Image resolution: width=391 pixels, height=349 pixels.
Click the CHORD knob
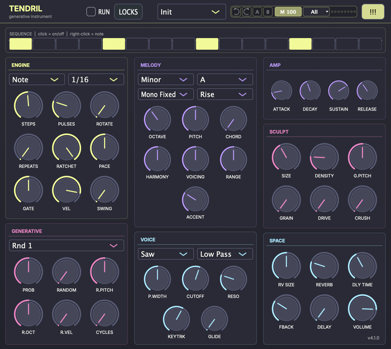[234, 119]
